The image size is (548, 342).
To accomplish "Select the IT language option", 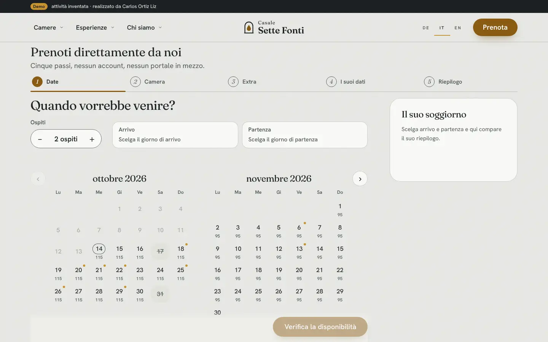I will (442, 28).
